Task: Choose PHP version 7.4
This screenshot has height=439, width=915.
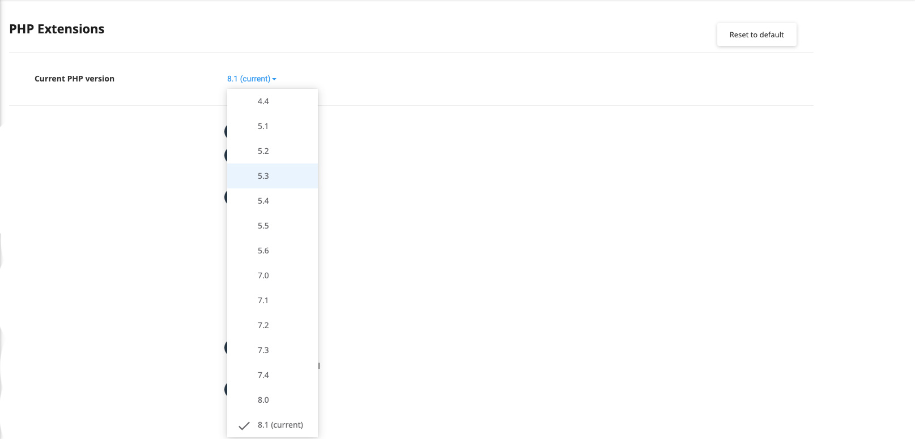Action: tap(273, 375)
